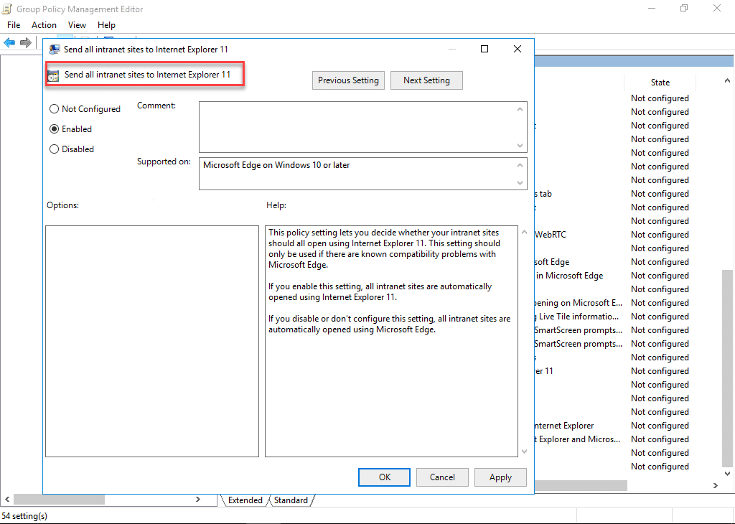Down arrow in the Supported on box

click(x=520, y=183)
